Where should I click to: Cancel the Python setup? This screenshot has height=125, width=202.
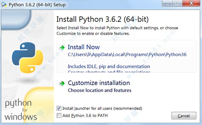(184, 116)
